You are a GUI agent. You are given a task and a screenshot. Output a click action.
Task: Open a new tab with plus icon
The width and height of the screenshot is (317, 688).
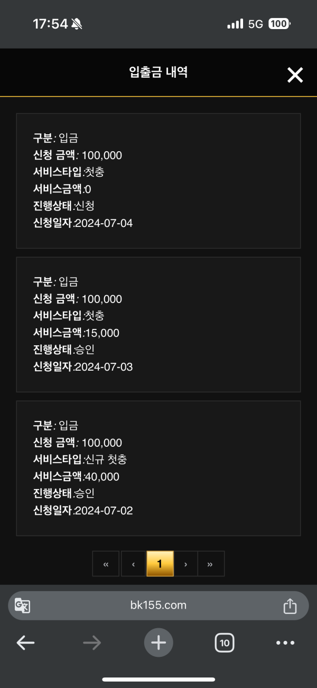(x=158, y=643)
